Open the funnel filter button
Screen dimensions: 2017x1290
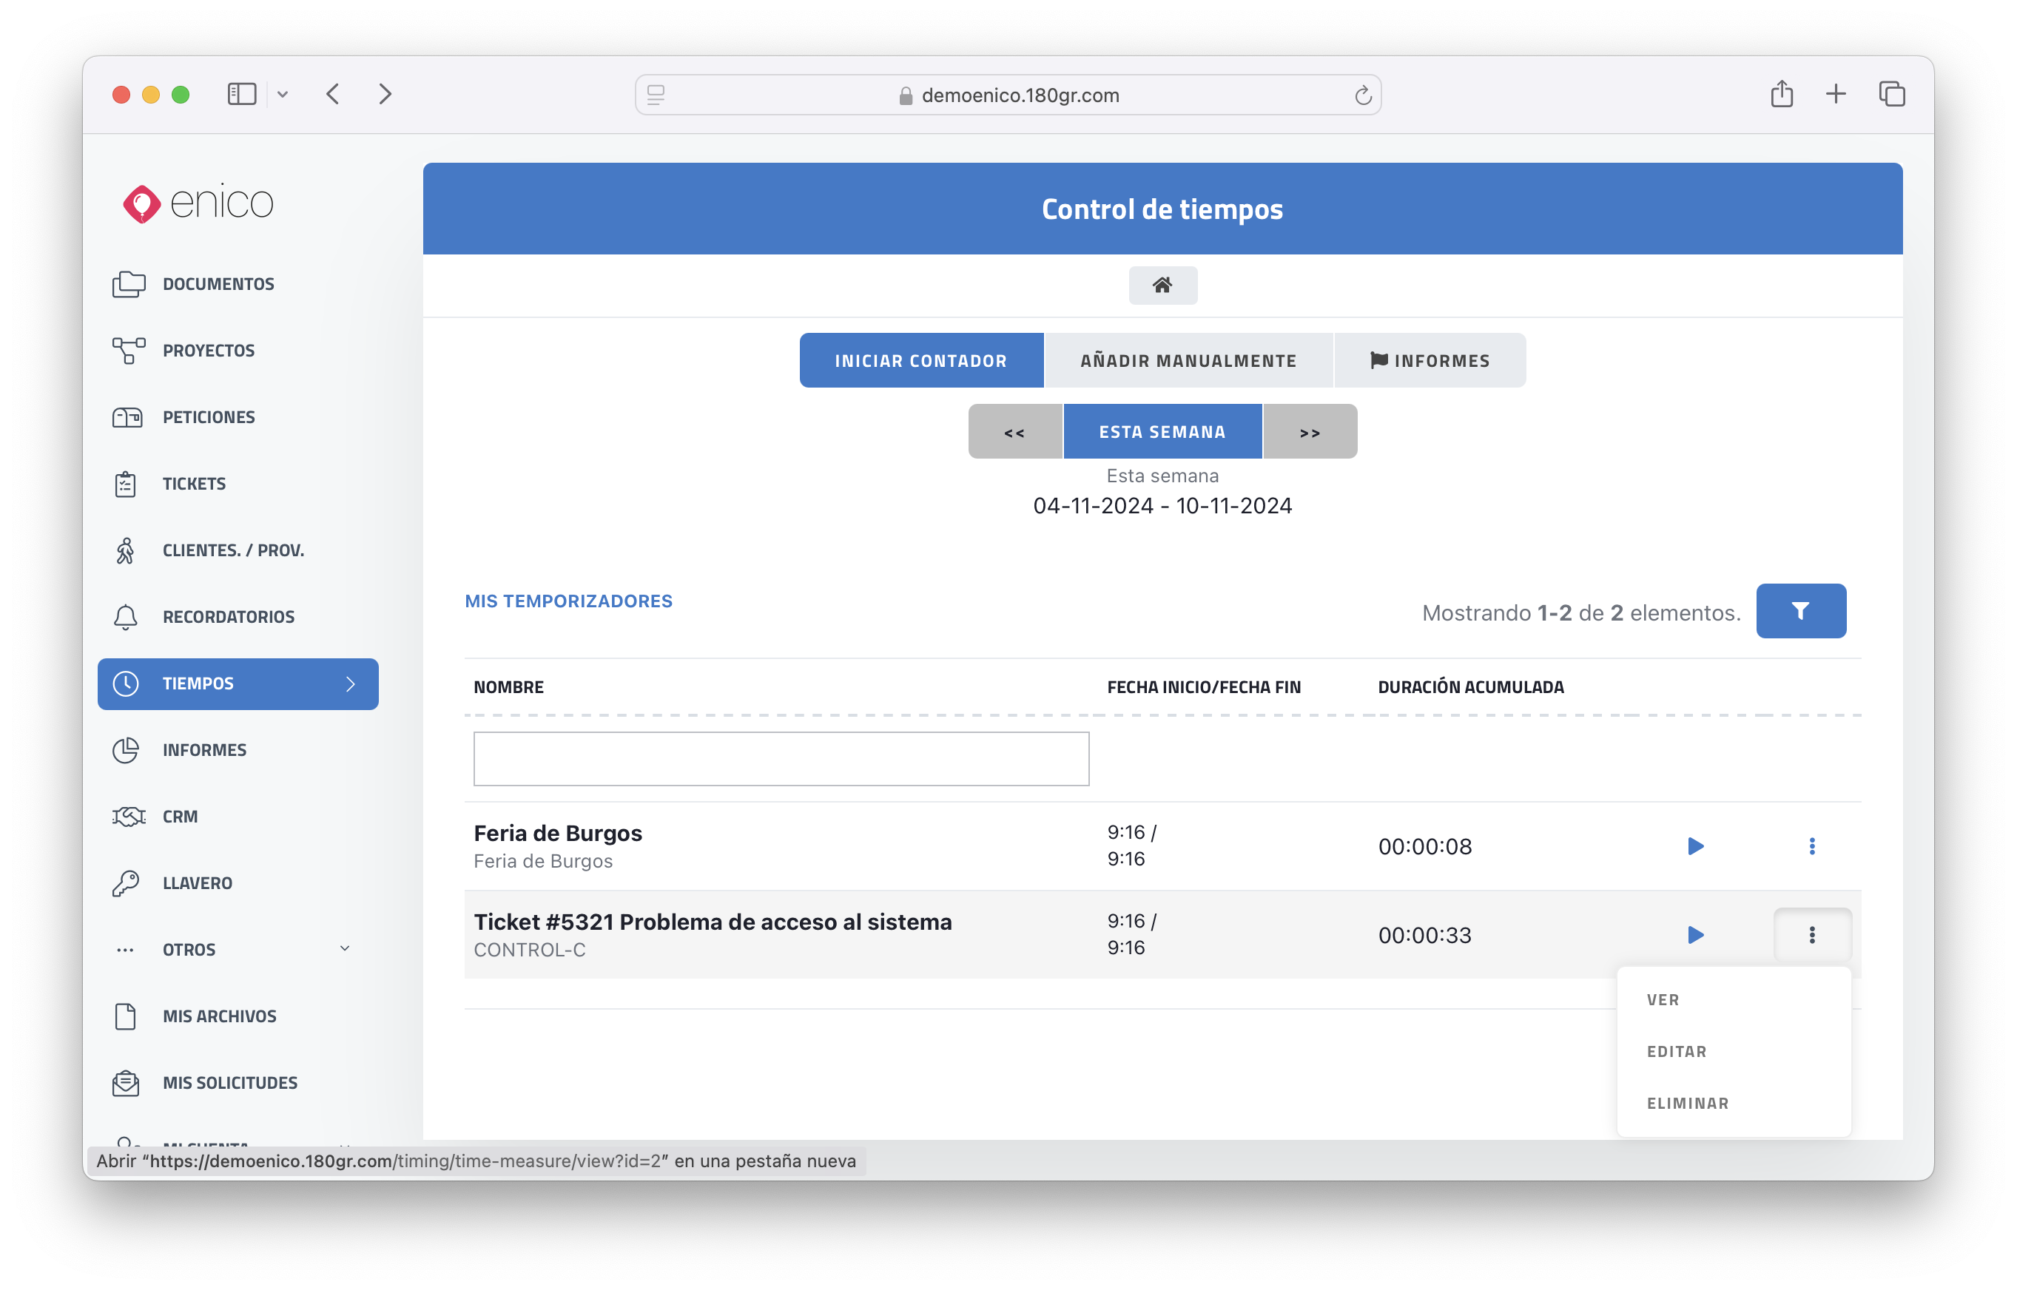point(1800,612)
